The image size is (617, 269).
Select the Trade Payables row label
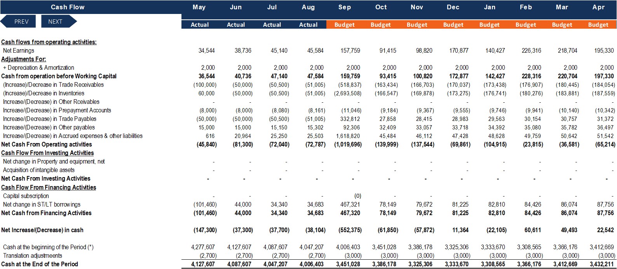point(50,119)
